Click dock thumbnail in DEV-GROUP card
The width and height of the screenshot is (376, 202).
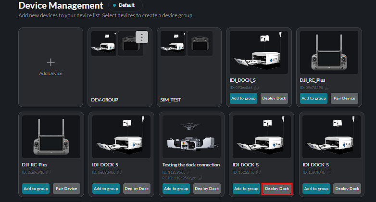[x=104, y=43]
